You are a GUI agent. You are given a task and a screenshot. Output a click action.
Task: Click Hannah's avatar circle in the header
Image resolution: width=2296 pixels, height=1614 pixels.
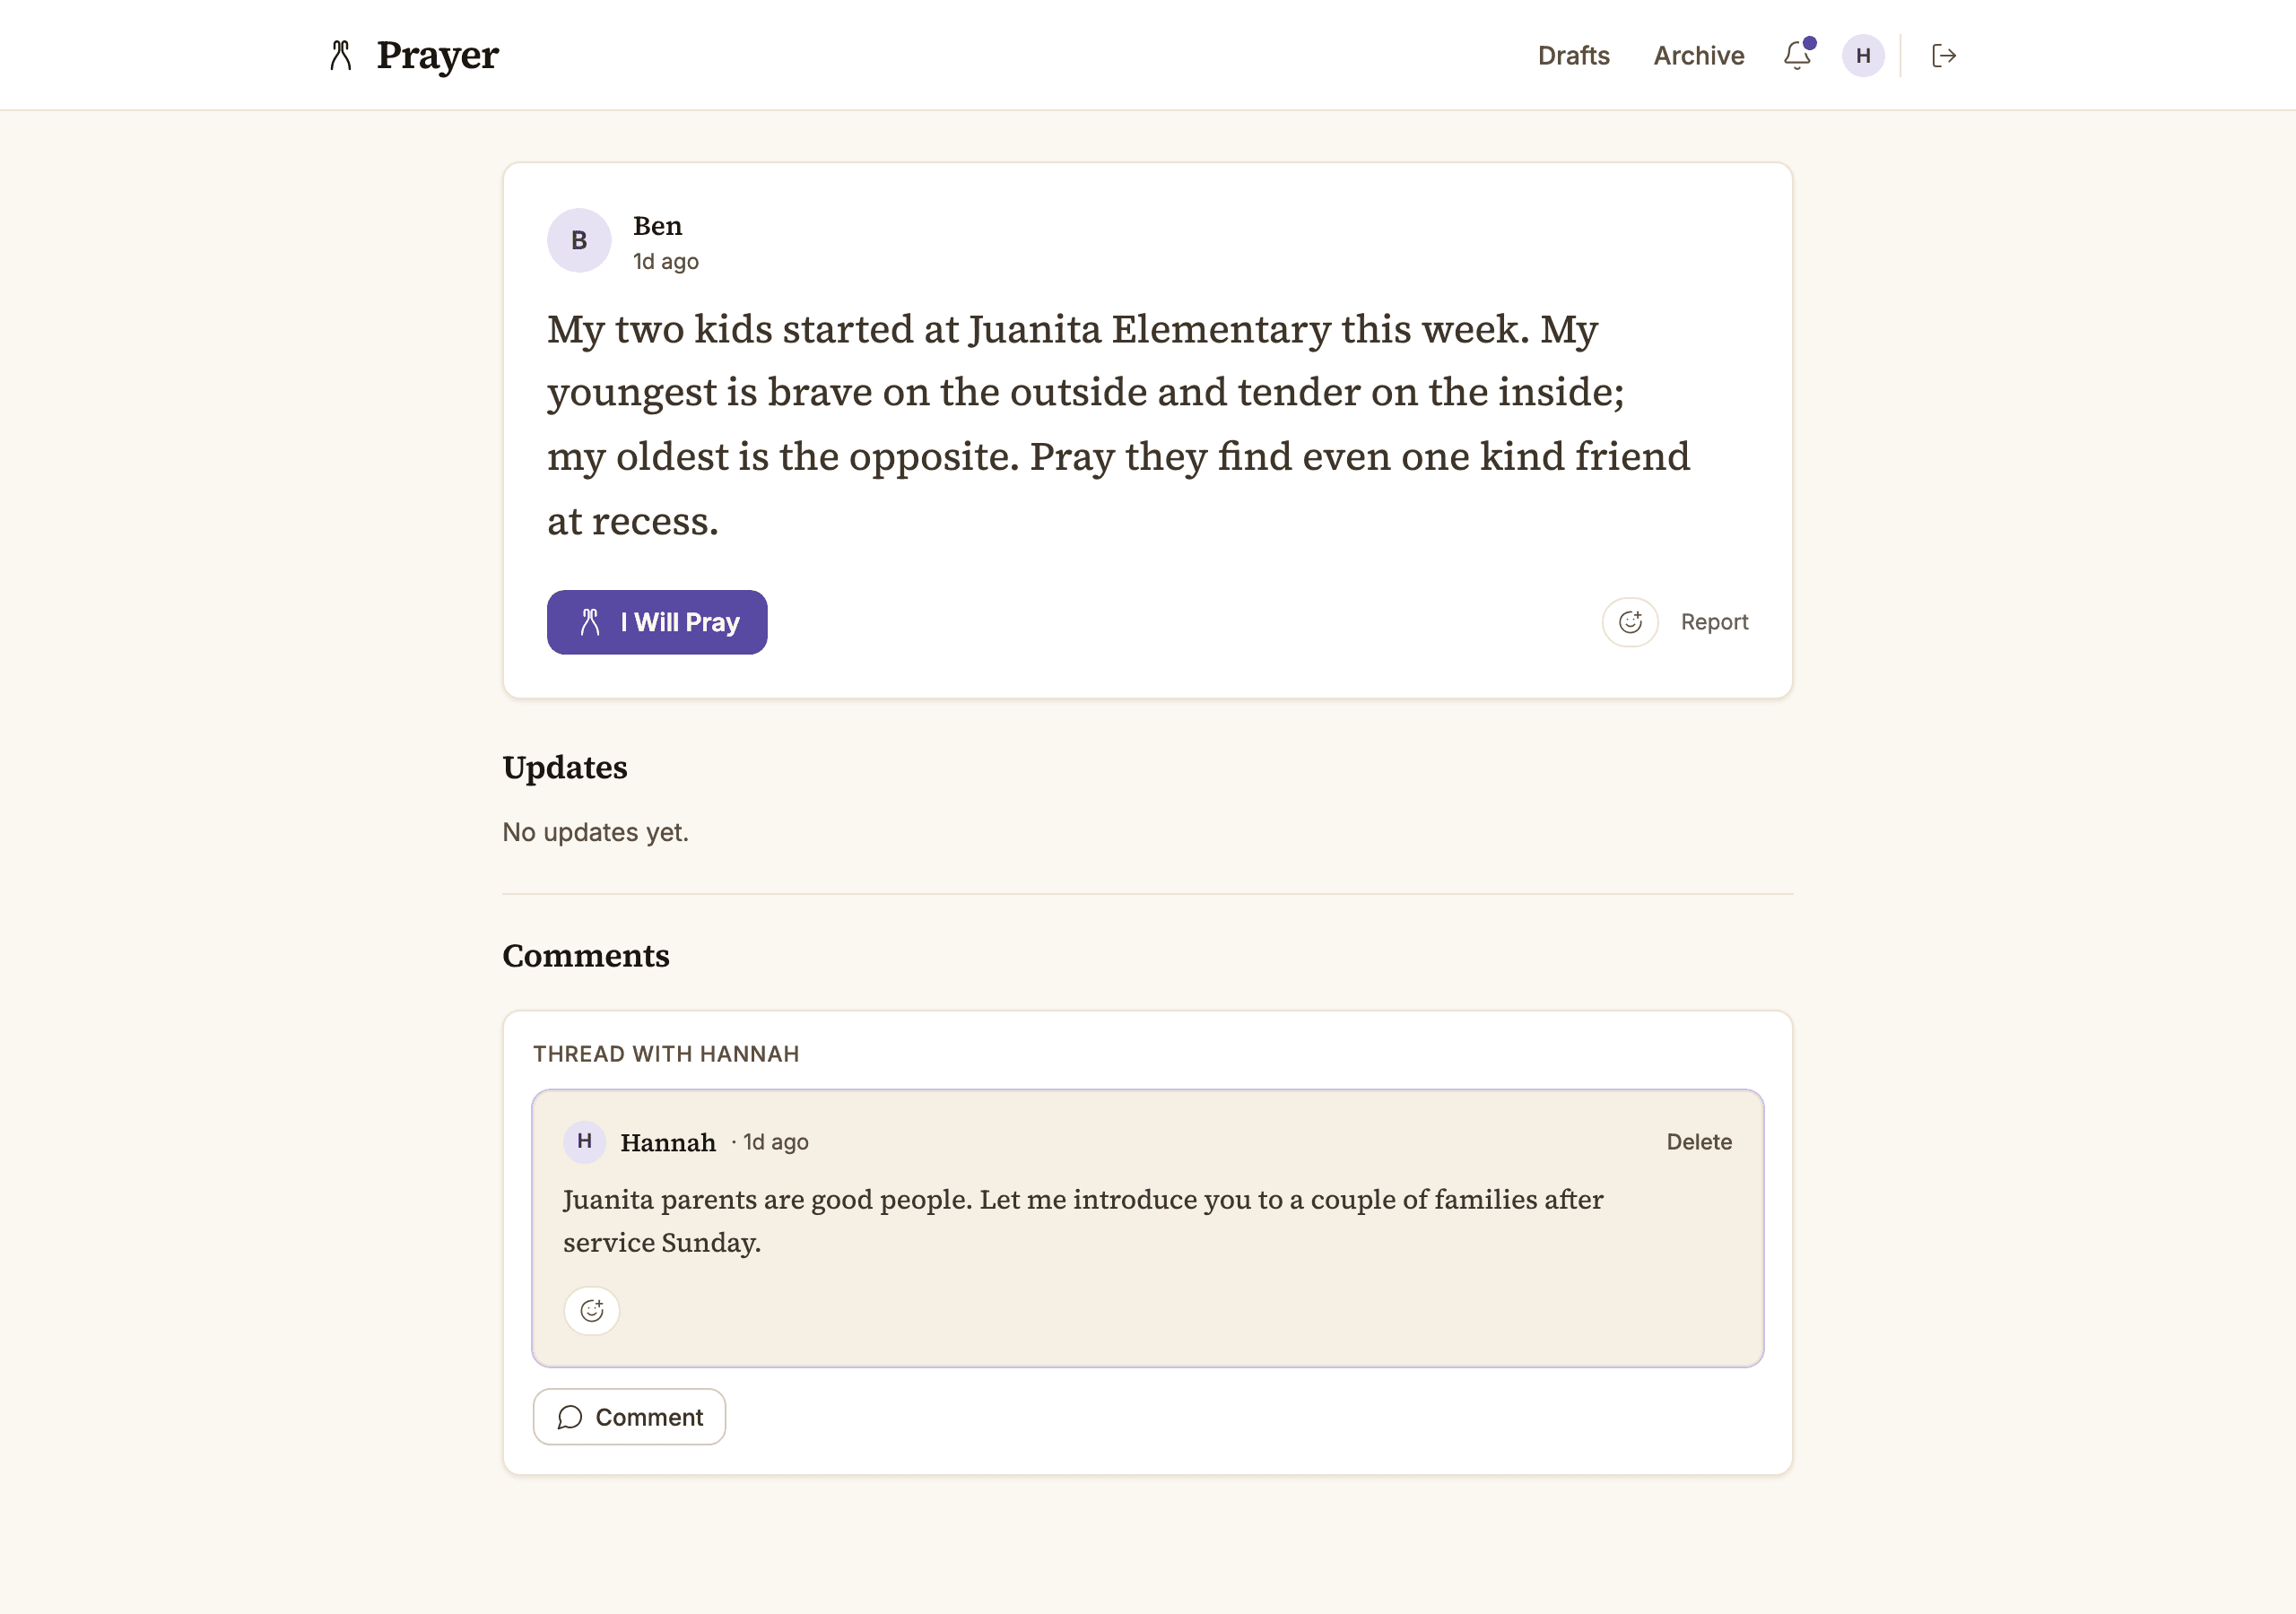click(x=1861, y=55)
